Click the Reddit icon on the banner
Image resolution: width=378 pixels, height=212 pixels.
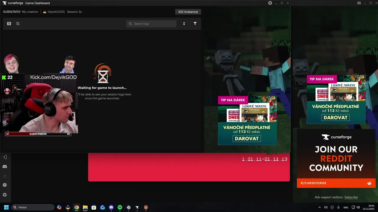369,183
